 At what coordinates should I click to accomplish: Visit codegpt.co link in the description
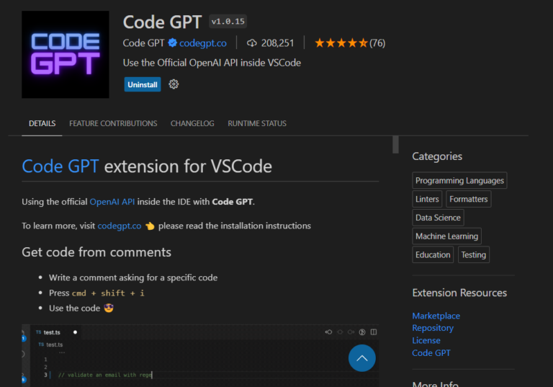120,226
